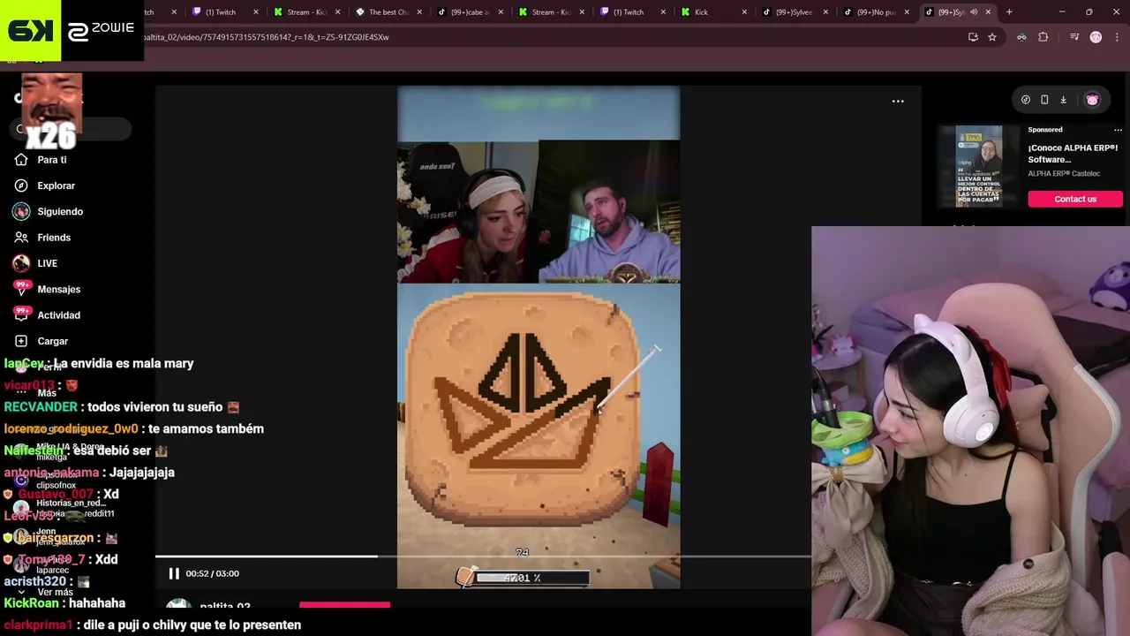Click the red follow button beside the username
Screen dimensions: 1130x636
point(344,605)
